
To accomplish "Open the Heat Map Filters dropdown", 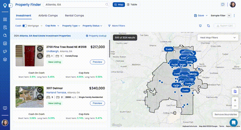I will click(218, 37).
